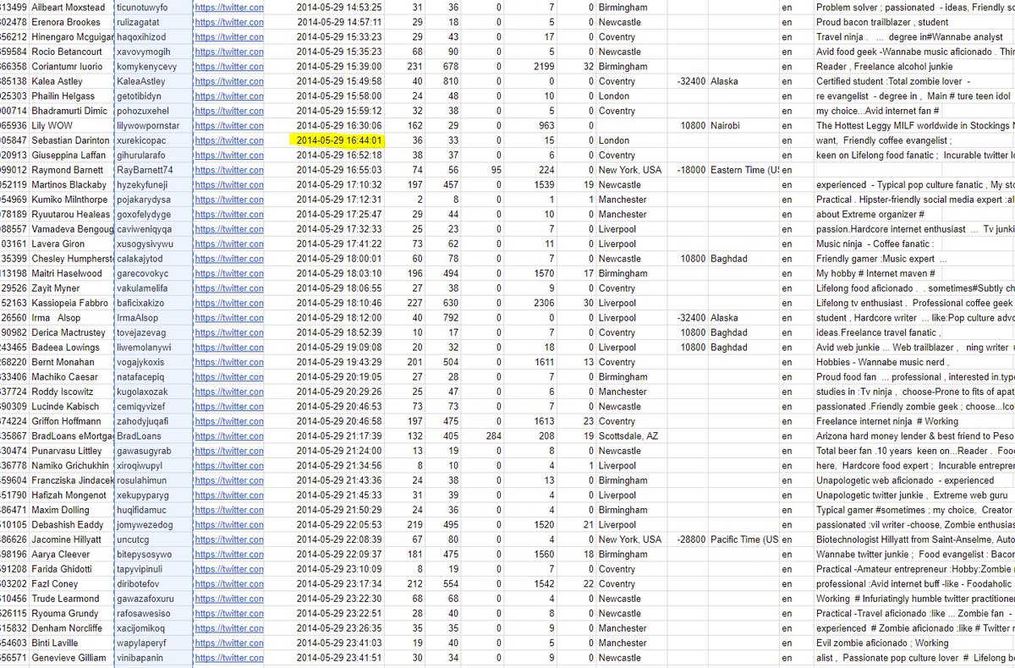Select the name cell Erenora Brookes
Image resolution: width=1015 pixels, height=668 pixels.
[66, 22]
